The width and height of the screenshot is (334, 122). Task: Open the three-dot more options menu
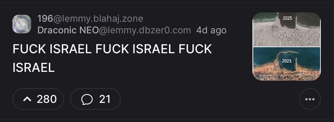310,99
